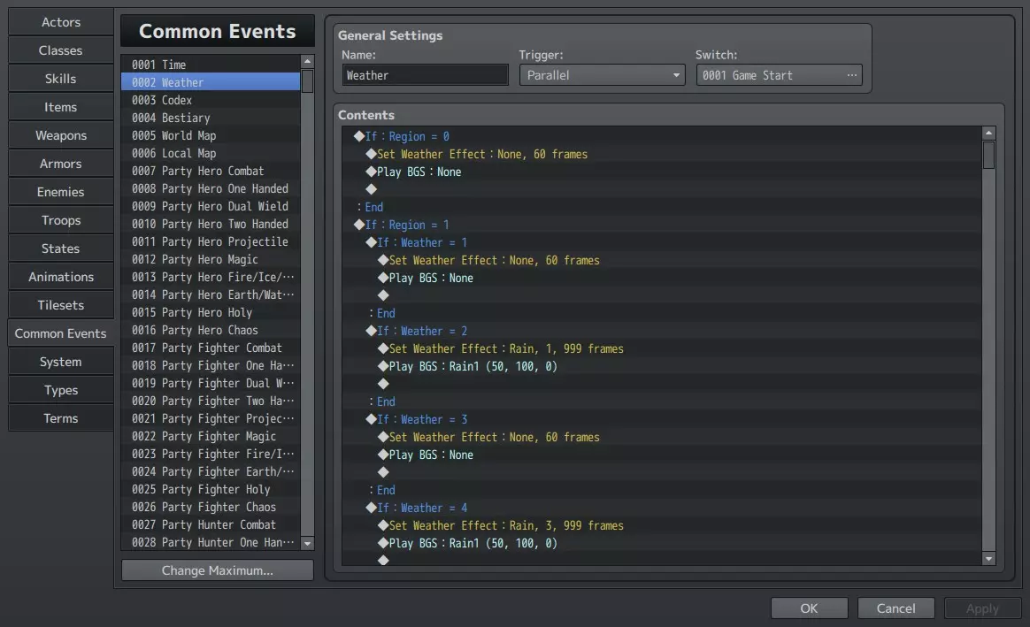Switch to the Classes tab
The image size is (1030, 627).
pyautogui.click(x=60, y=50)
